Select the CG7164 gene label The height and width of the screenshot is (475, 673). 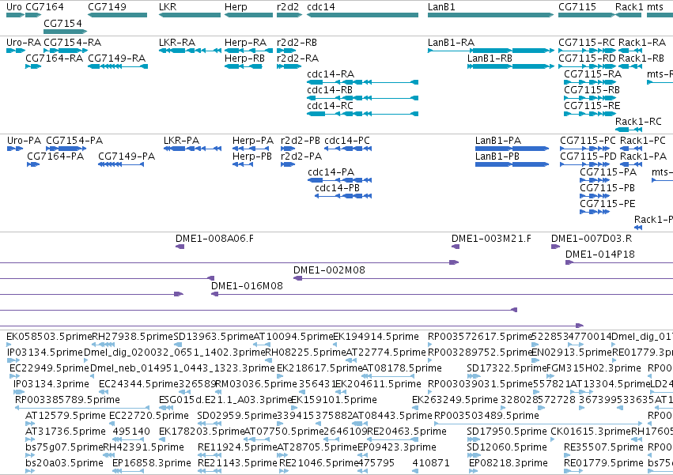pyautogui.click(x=44, y=7)
